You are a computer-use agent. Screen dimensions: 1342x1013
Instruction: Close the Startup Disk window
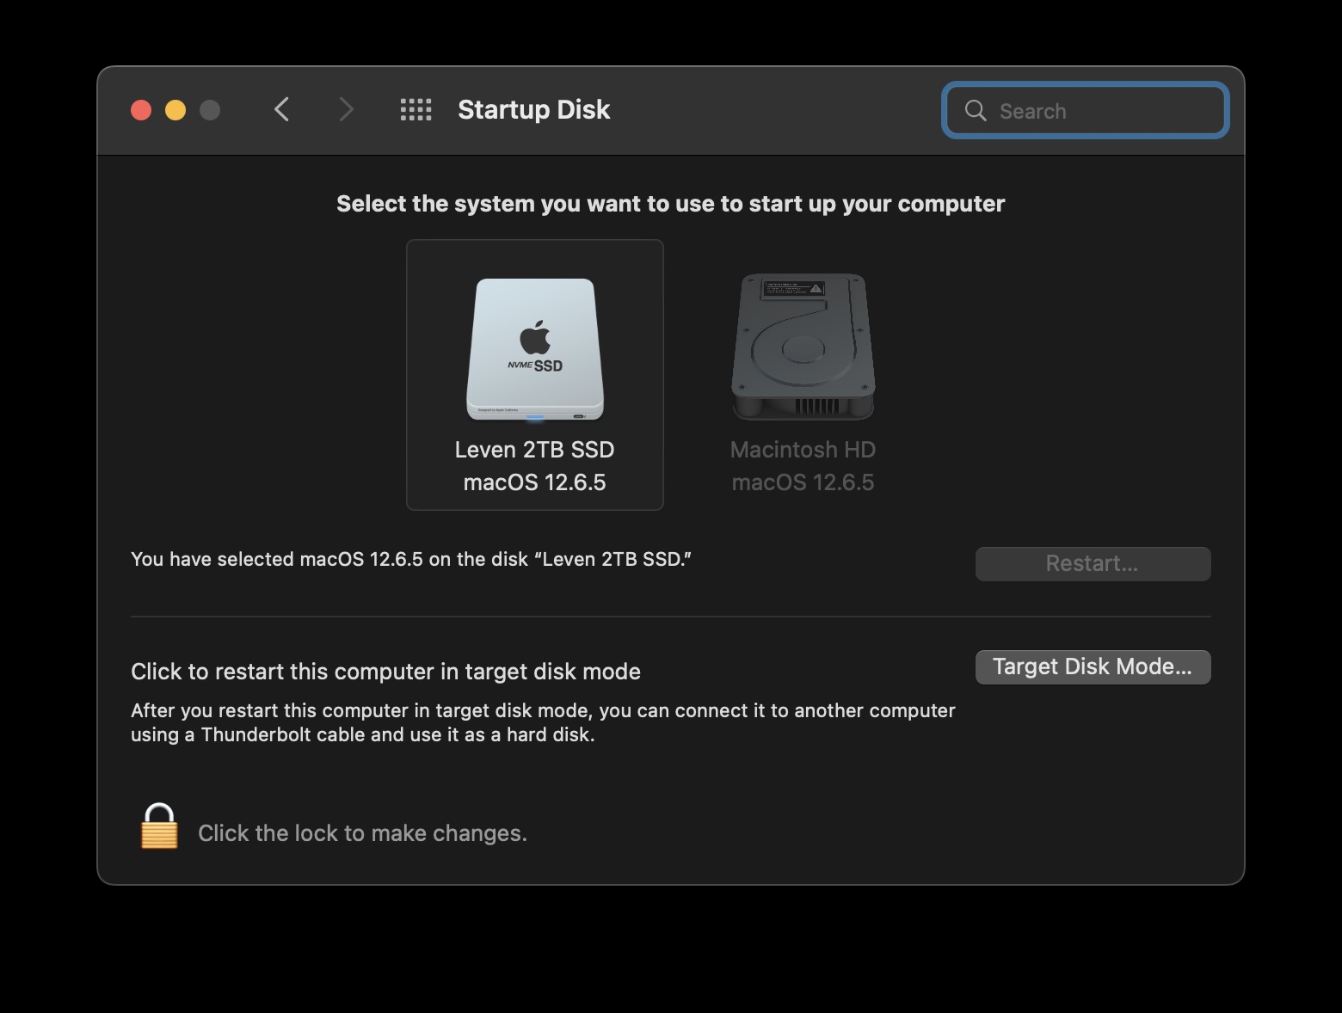point(141,110)
